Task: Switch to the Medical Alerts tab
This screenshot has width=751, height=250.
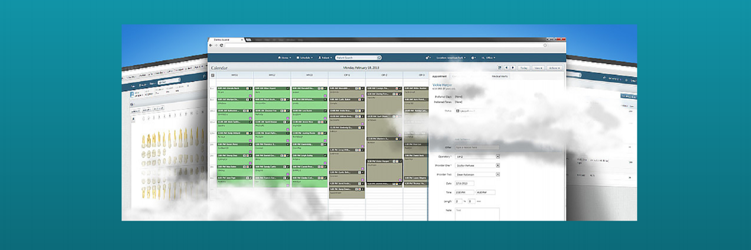Action: (x=500, y=76)
